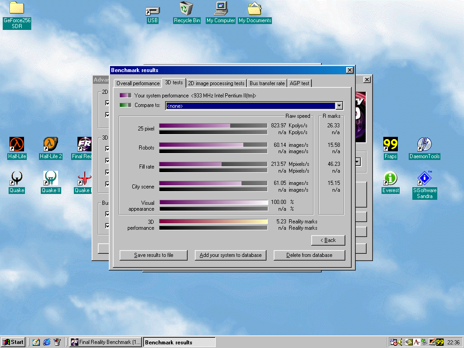Expand the Compare to dropdown arrow
464x348 pixels.
pyautogui.click(x=339, y=106)
